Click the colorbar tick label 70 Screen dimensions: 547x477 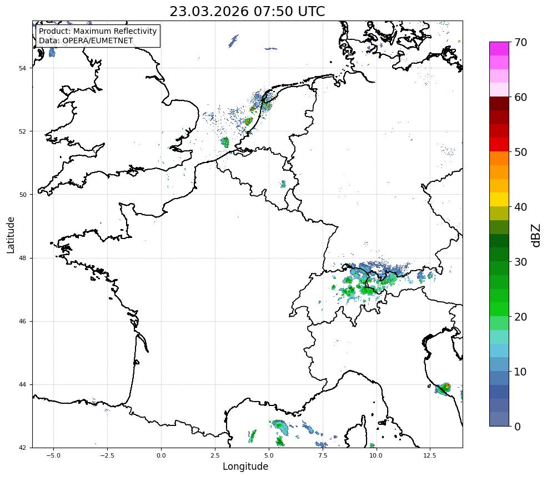pos(520,43)
